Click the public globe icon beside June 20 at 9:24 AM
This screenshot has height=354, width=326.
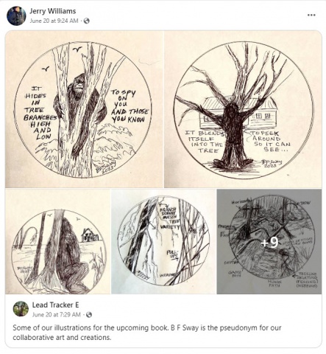(86, 21)
